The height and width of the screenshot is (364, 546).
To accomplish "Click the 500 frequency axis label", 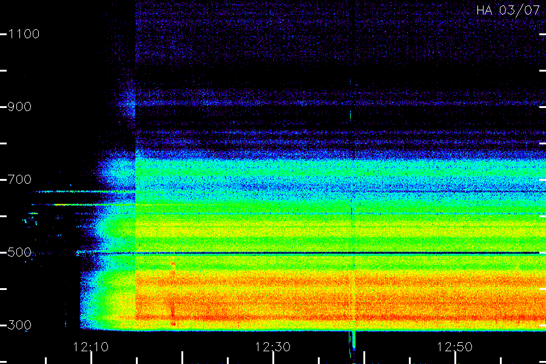I will (x=19, y=252).
